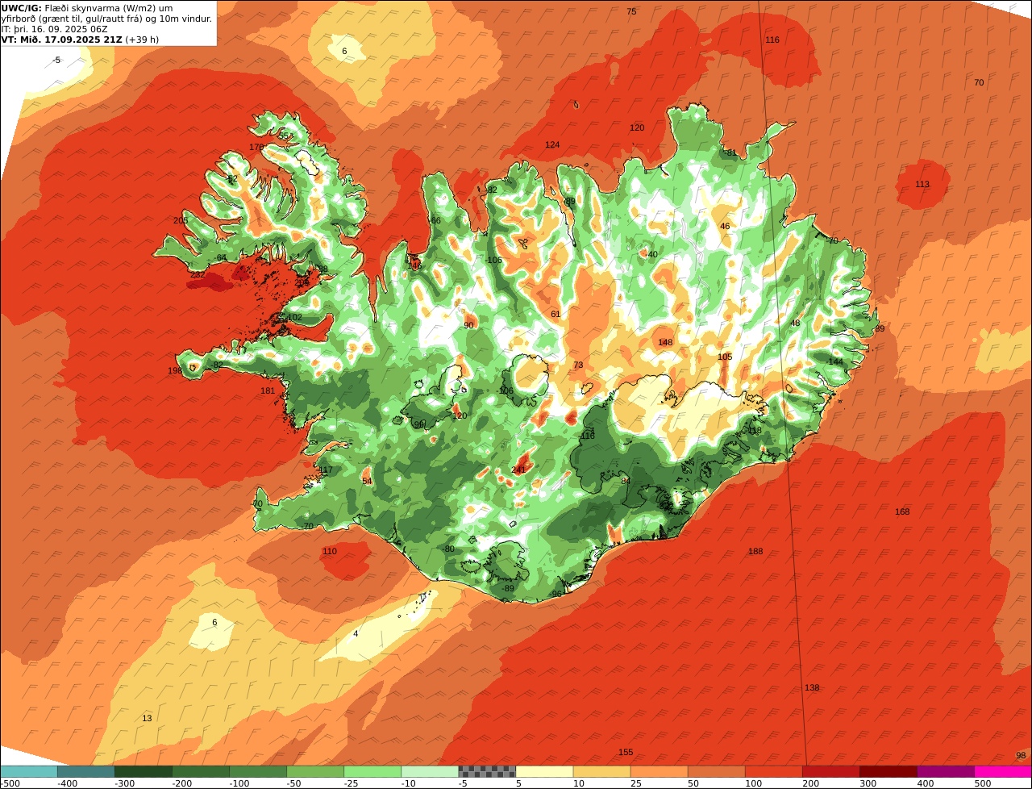
Task: Click the '-500' legend label
Action: (10, 783)
